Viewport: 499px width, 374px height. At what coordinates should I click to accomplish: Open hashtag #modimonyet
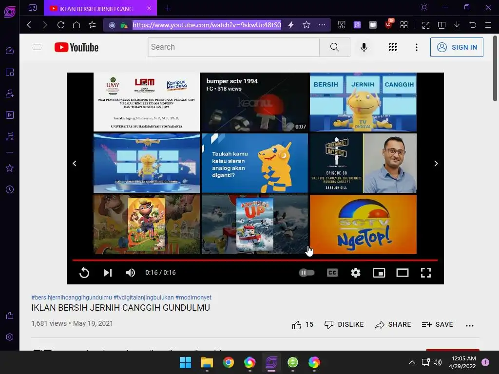coord(193,298)
